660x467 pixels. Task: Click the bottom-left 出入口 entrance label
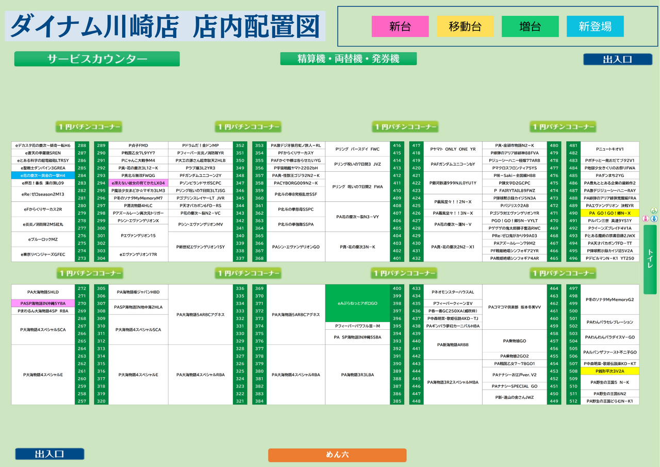point(49,454)
